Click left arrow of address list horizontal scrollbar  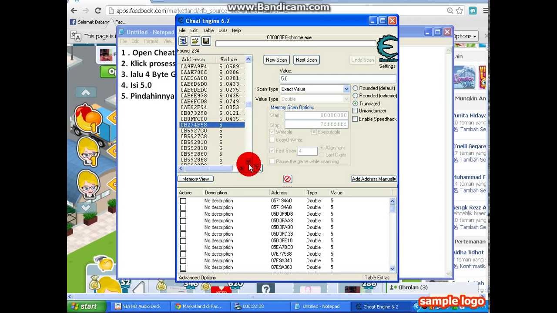181,168
